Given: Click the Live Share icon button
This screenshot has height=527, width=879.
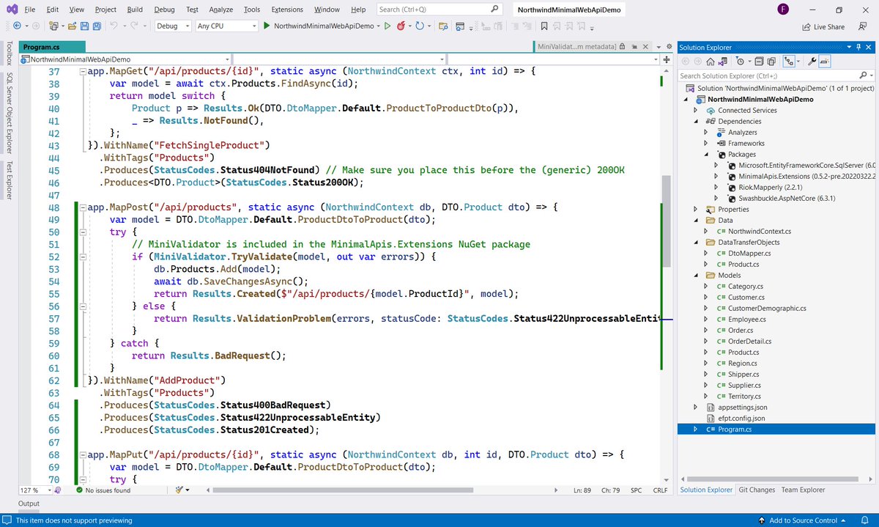Looking at the screenshot, I should pyautogui.click(x=823, y=27).
